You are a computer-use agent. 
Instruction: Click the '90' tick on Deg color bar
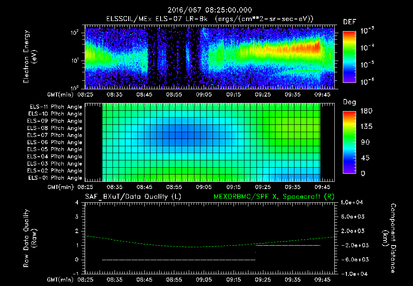[x=365, y=143]
